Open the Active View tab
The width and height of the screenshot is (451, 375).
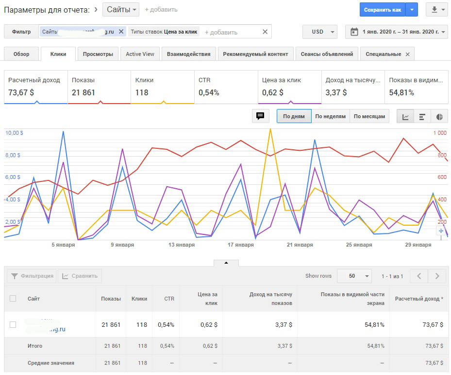(x=140, y=54)
